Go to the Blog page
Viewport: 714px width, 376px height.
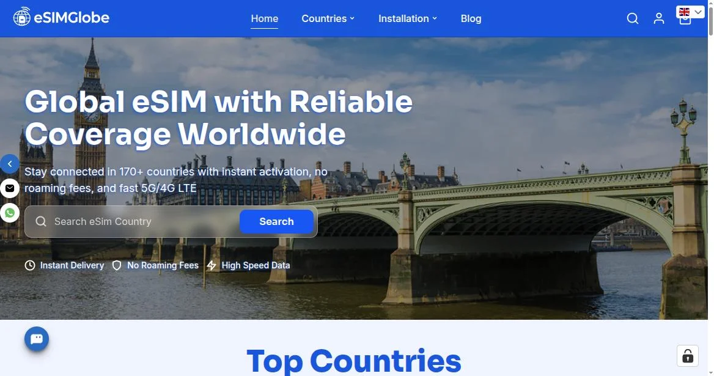coord(471,19)
